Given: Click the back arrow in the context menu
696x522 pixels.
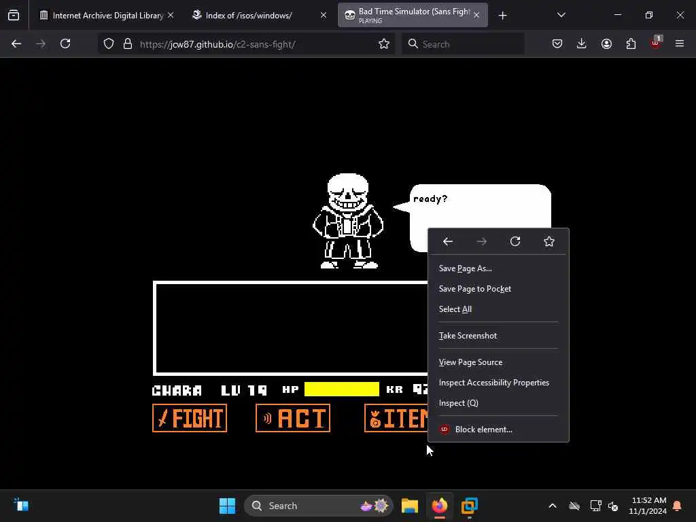Looking at the screenshot, I should (447, 241).
